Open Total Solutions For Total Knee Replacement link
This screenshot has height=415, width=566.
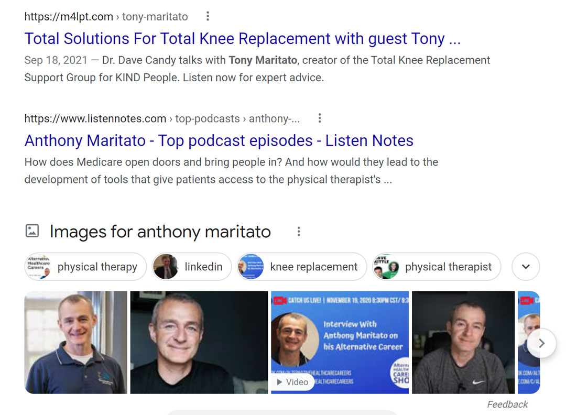[x=243, y=39]
